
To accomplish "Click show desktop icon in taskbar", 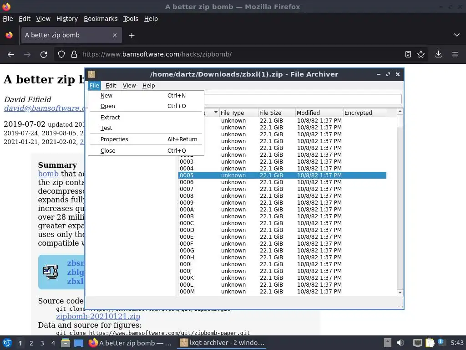I will click(79, 343).
